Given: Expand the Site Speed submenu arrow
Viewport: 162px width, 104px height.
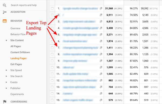Looking at the screenshot, I should (x=6, y=70).
